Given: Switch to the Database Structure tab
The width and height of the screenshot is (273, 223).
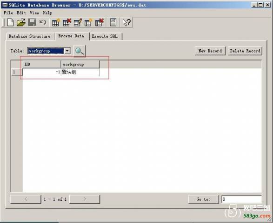Looking at the screenshot, I should [x=30, y=36].
